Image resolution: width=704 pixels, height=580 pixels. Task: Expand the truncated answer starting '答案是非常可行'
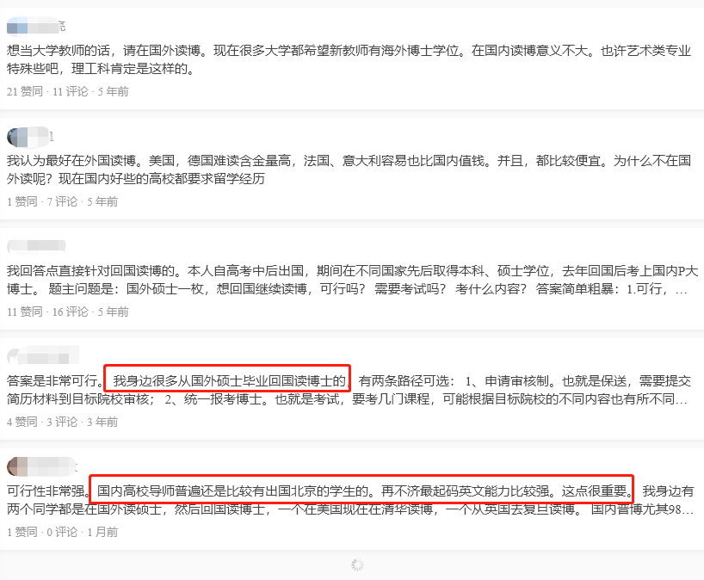click(349, 390)
